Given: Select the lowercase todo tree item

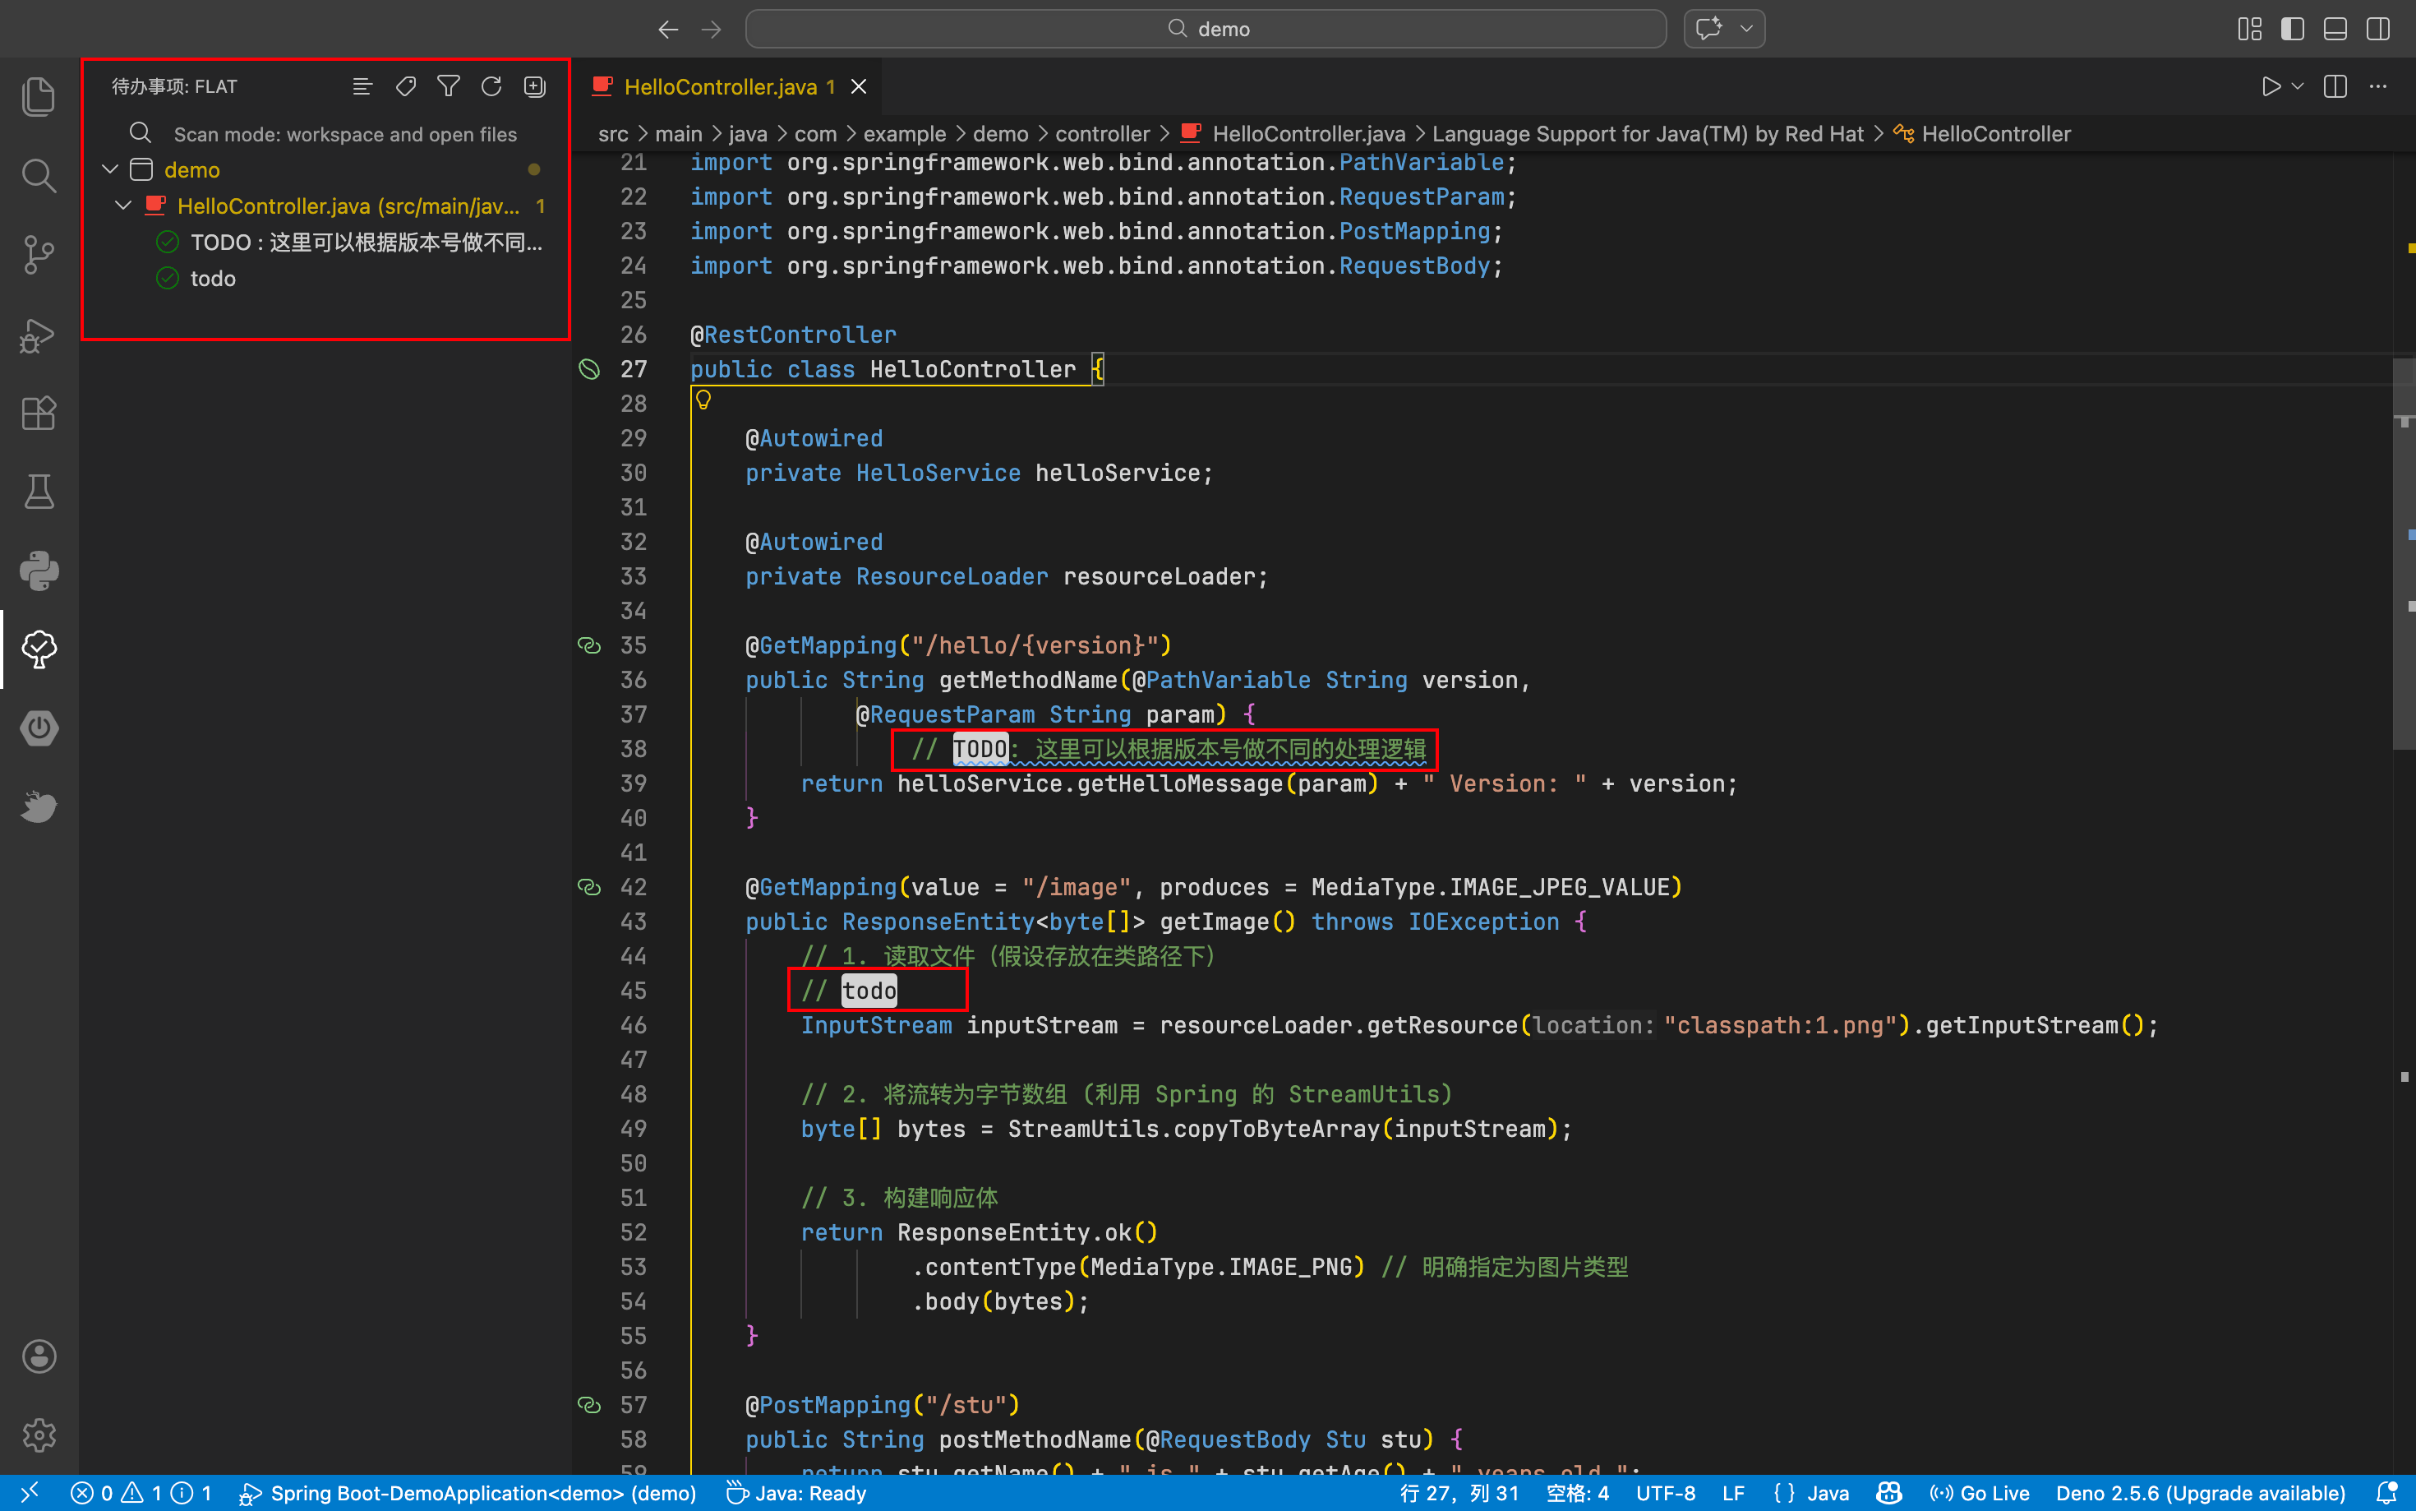Looking at the screenshot, I should (196, 279).
